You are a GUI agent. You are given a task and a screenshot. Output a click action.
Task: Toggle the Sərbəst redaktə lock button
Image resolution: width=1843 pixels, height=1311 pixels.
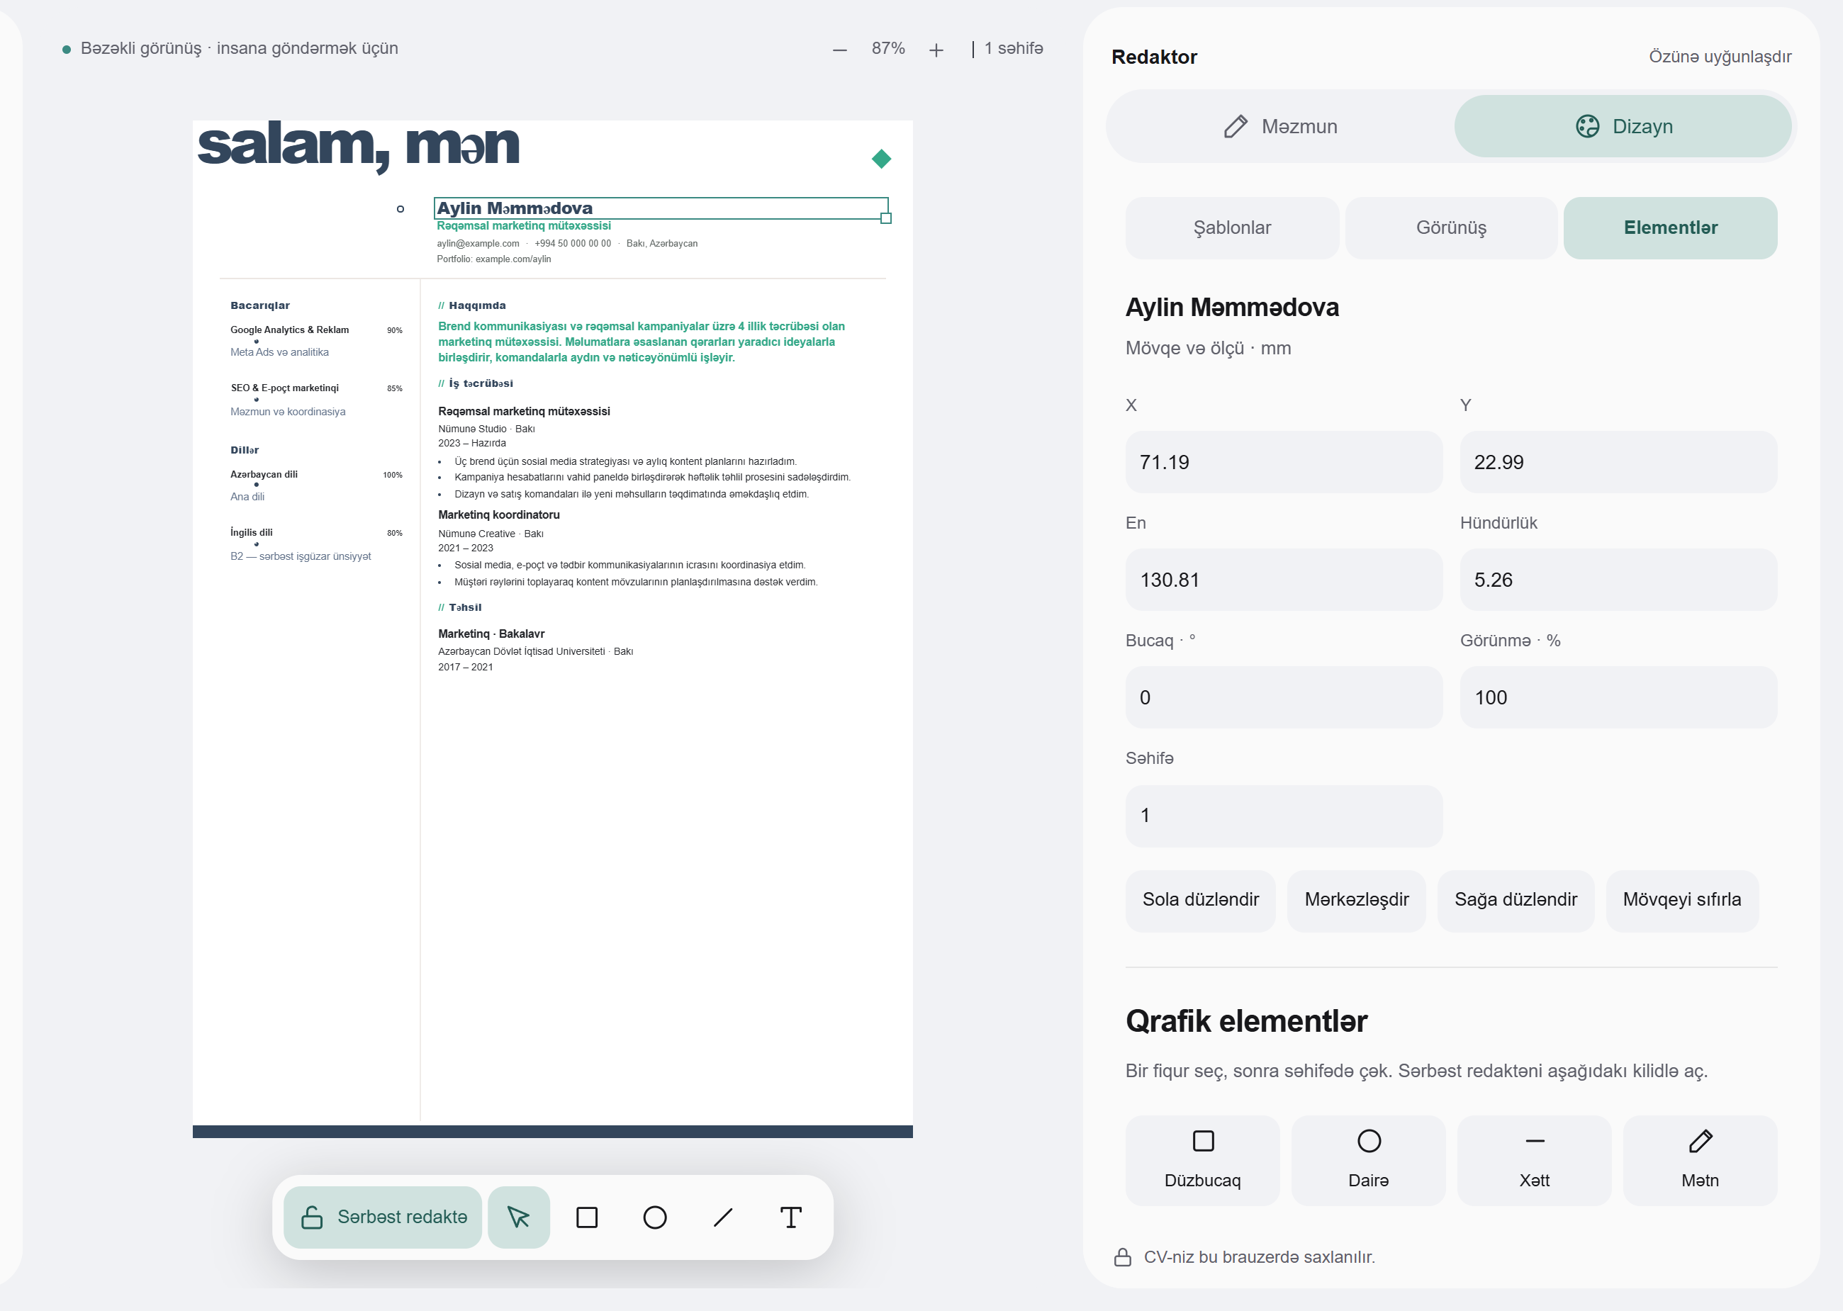pyautogui.click(x=383, y=1217)
